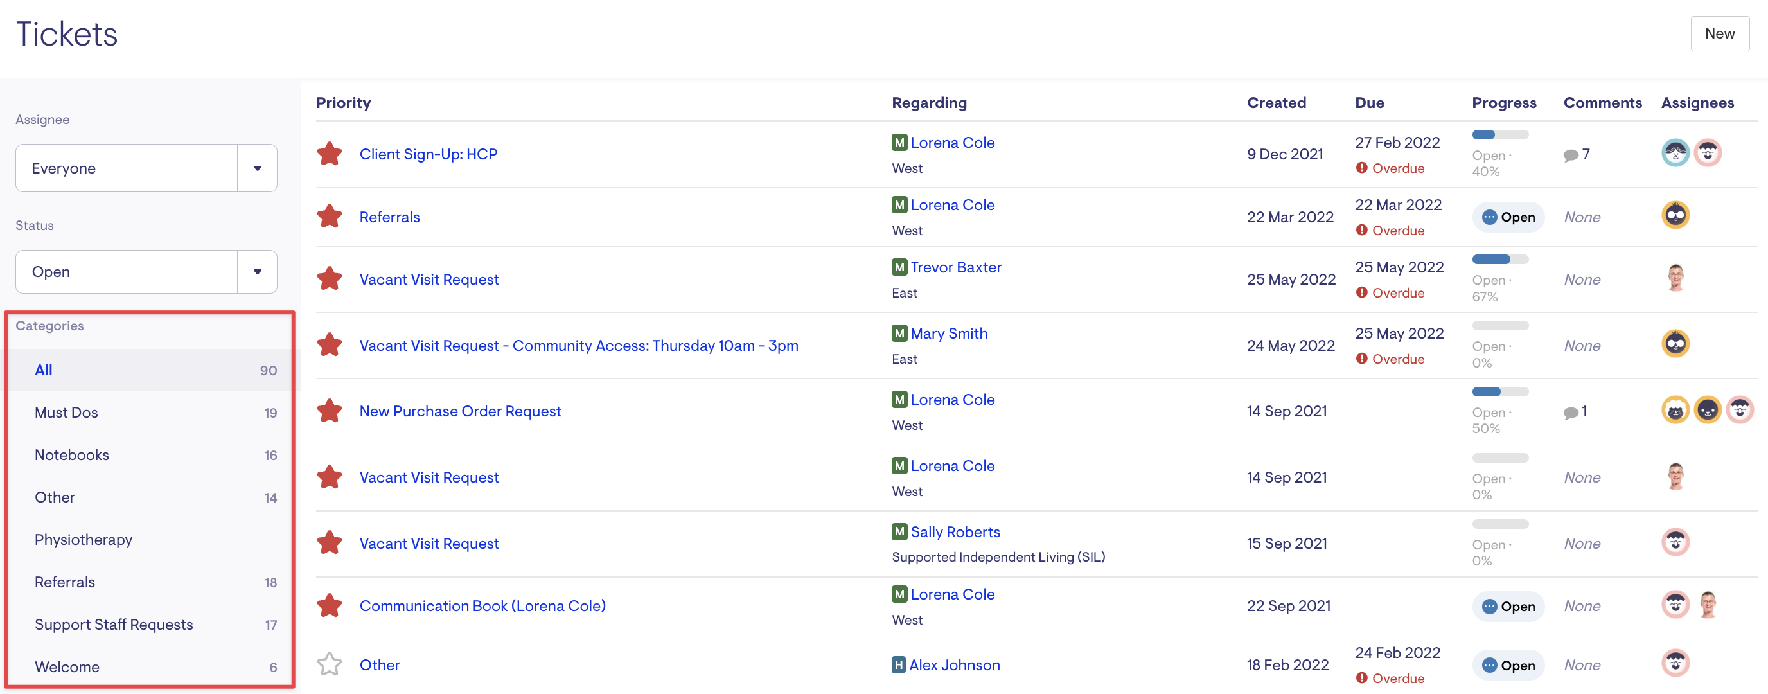Image resolution: width=1768 pixels, height=694 pixels.
Task: Click M badge next to Trevor Baxter
Action: [899, 267]
